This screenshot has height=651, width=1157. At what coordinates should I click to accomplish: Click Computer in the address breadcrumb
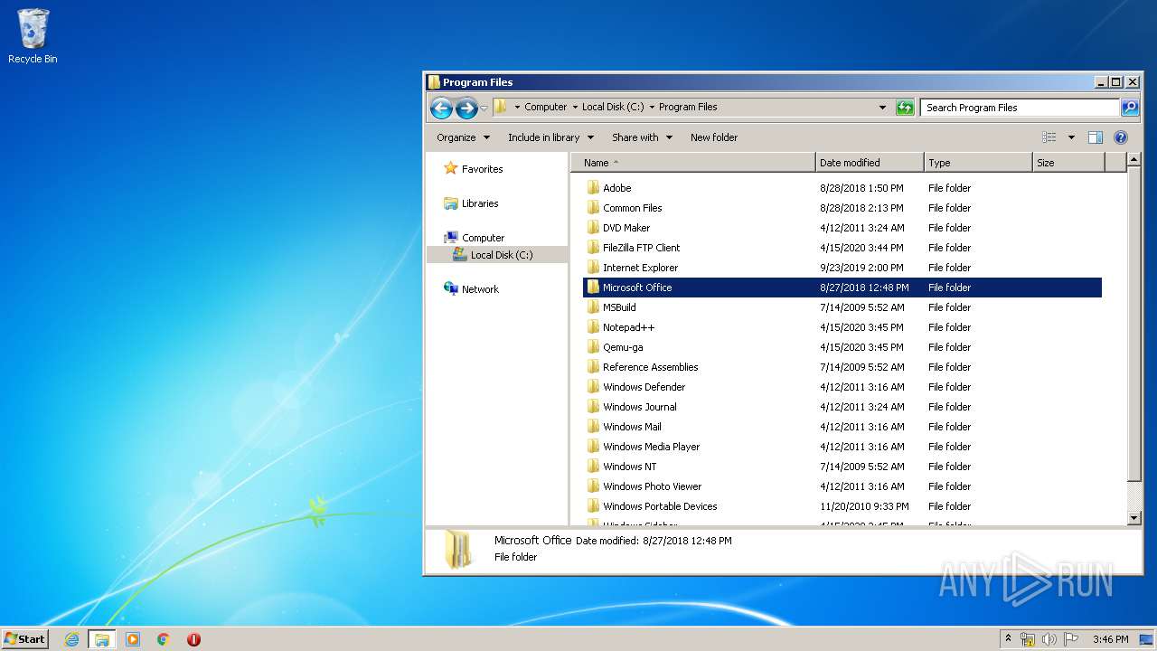pyautogui.click(x=545, y=107)
